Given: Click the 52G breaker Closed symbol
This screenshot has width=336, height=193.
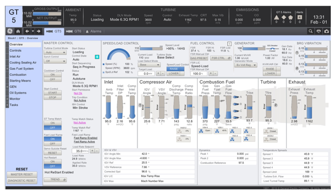Looking at the screenshot, I should point(272,49).
